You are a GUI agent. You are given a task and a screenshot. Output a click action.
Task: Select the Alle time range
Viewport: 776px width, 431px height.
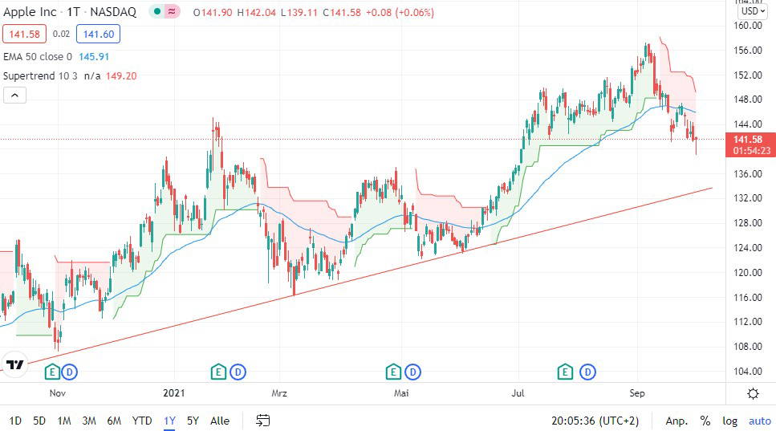(x=220, y=421)
